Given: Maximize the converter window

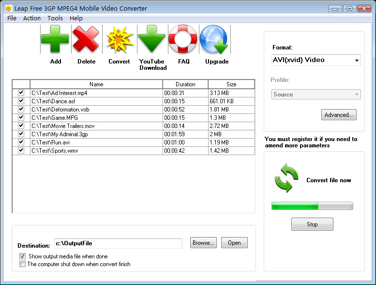Looking at the screenshot, I should click(x=349, y=9).
